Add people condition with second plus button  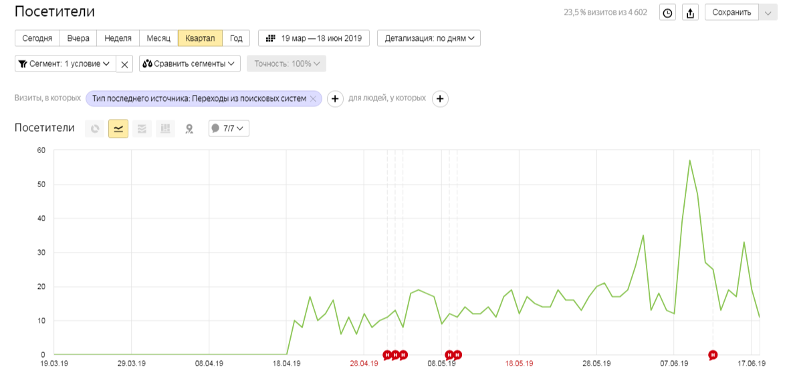coord(440,99)
